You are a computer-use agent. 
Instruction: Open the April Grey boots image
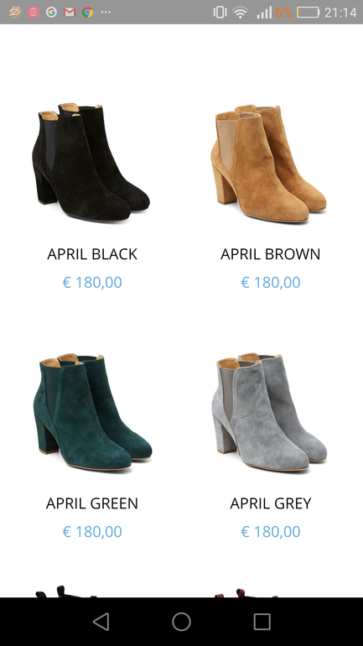(269, 412)
